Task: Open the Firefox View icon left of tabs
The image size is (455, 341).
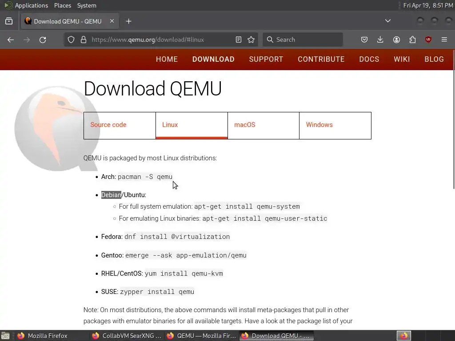Action: pos(9,21)
